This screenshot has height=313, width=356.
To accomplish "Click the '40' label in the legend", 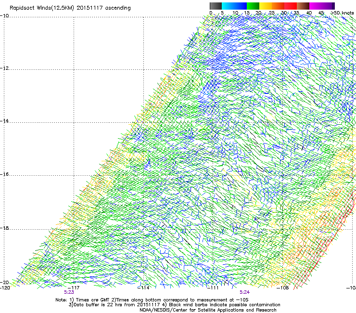I will point(309,13).
